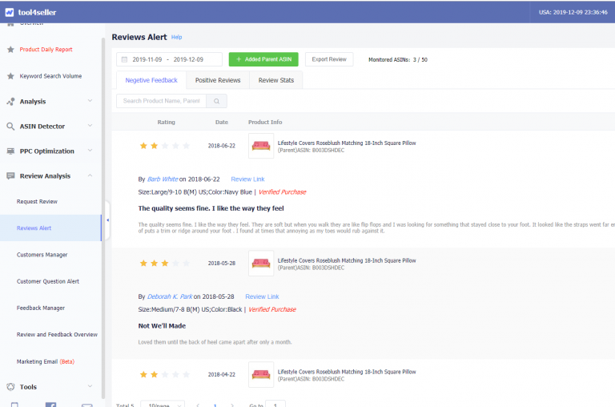This screenshot has height=407, width=615.
Task: Click the PPC Optimization monitor icon
Action: coord(10,151)
